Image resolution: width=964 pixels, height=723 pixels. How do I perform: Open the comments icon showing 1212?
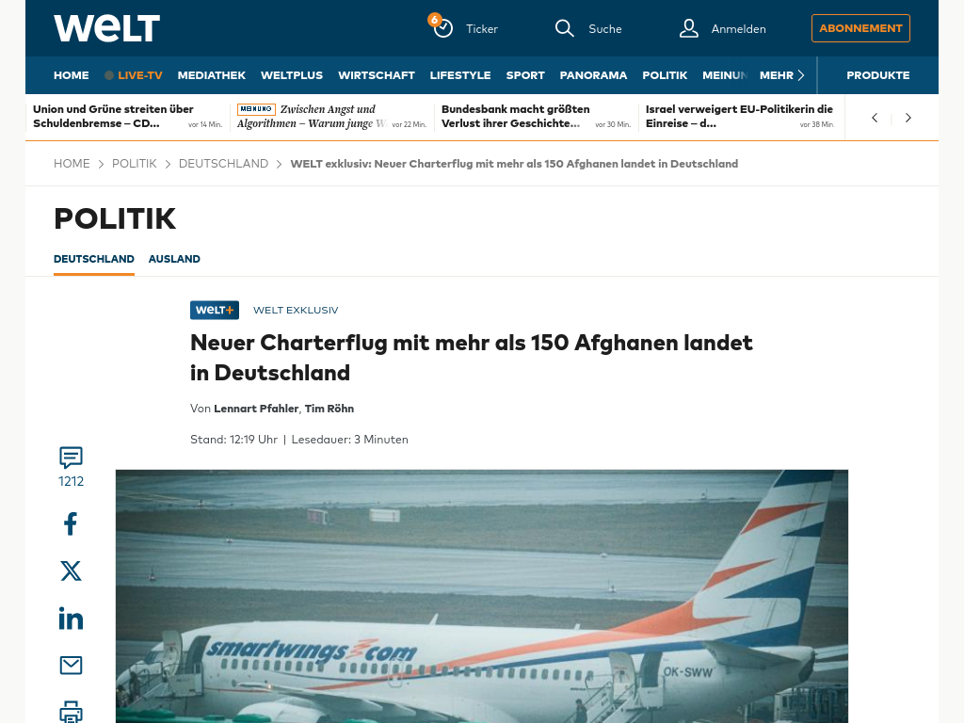[71, 458]
